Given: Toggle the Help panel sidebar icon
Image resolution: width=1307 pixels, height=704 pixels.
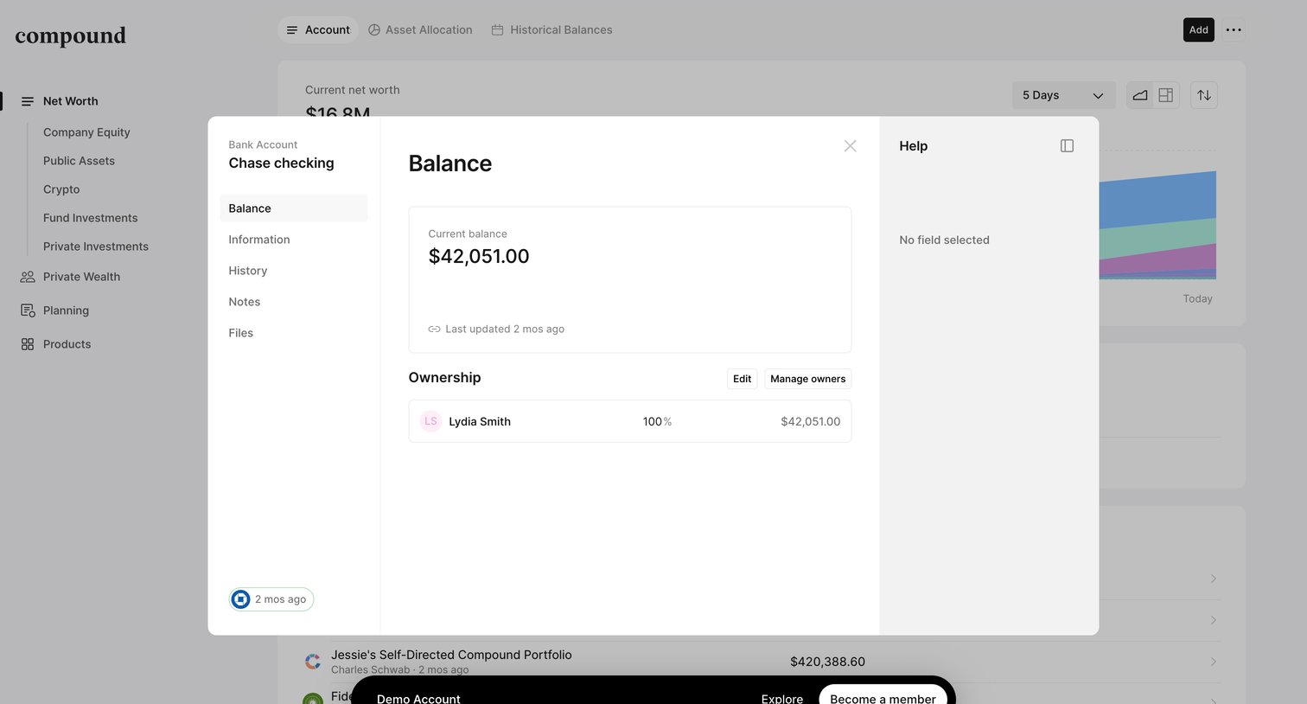Looking at the screenshot, I should pyautogui.click(x=1067, y=146).
